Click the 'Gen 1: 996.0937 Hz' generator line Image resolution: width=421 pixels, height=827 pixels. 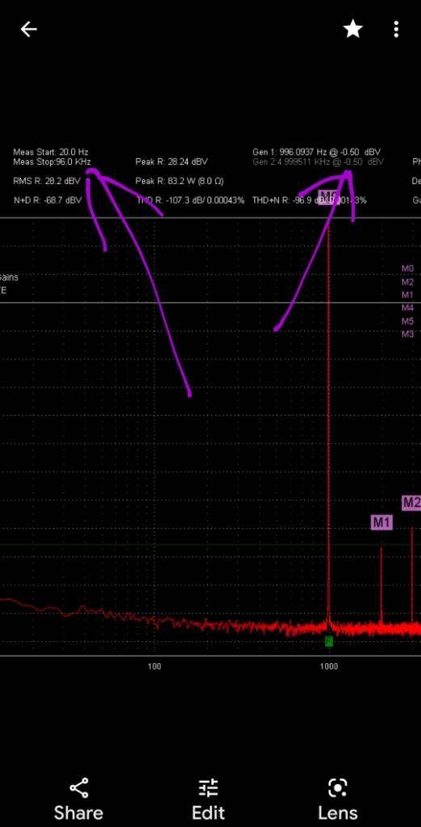(316, 153)
